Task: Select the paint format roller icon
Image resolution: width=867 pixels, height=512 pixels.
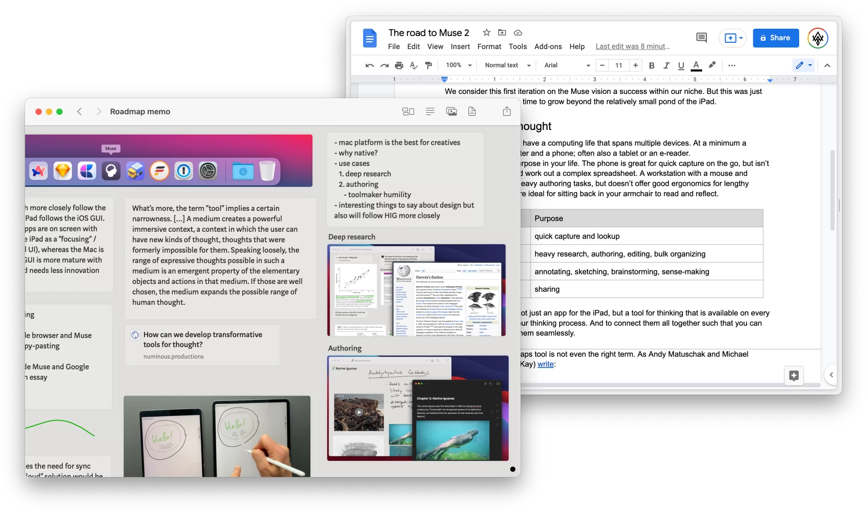Action: click(428, 65)
